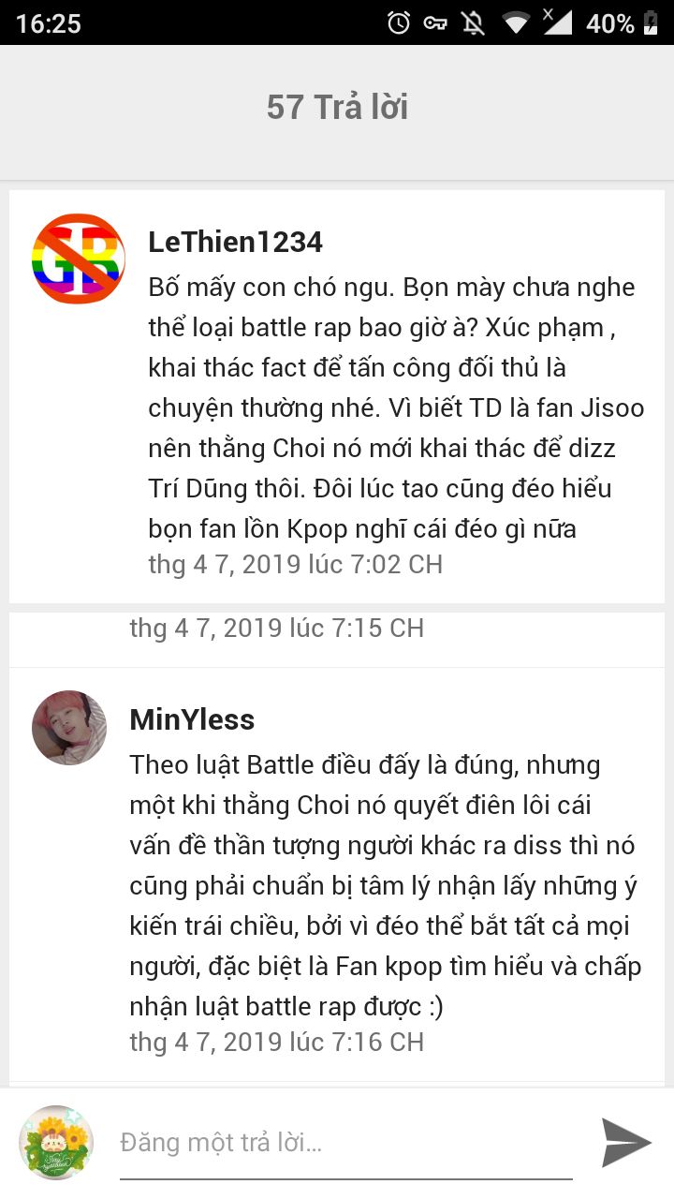Open LeThien1234's rainbow GB avatar
The image size is (674, 1199).
tap(79, 259)
